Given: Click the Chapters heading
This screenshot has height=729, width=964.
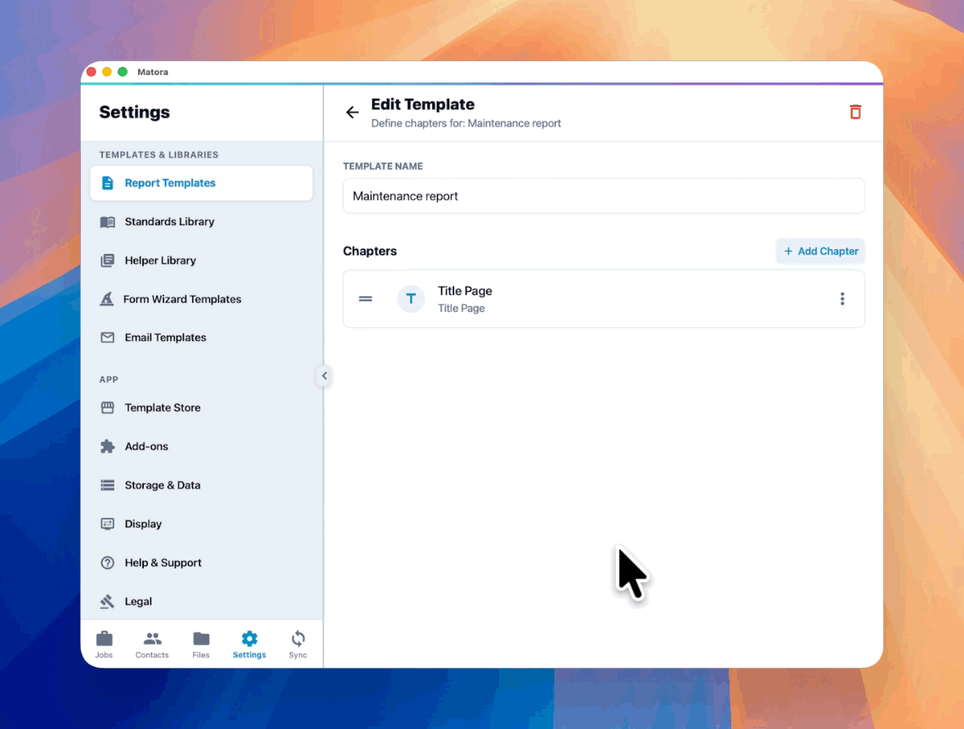Looking at the screenshot, I should click(369, 251).
